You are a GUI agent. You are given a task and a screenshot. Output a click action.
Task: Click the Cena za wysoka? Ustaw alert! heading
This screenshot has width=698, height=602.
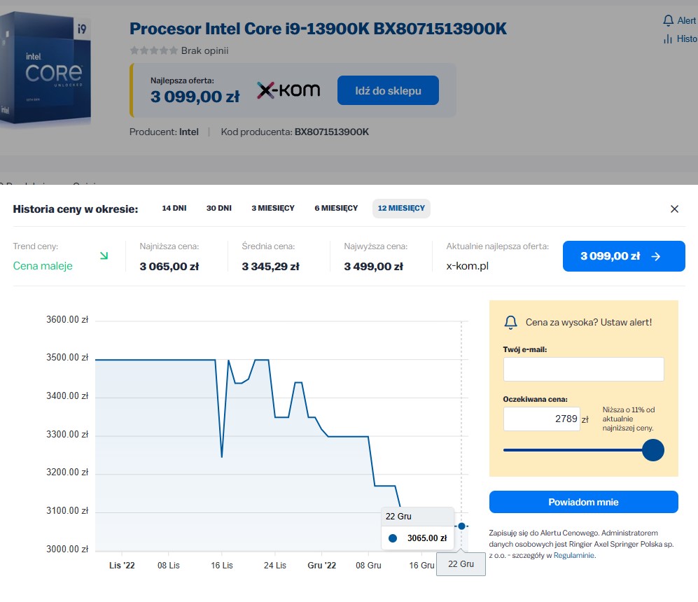click(x=589, y=322)
